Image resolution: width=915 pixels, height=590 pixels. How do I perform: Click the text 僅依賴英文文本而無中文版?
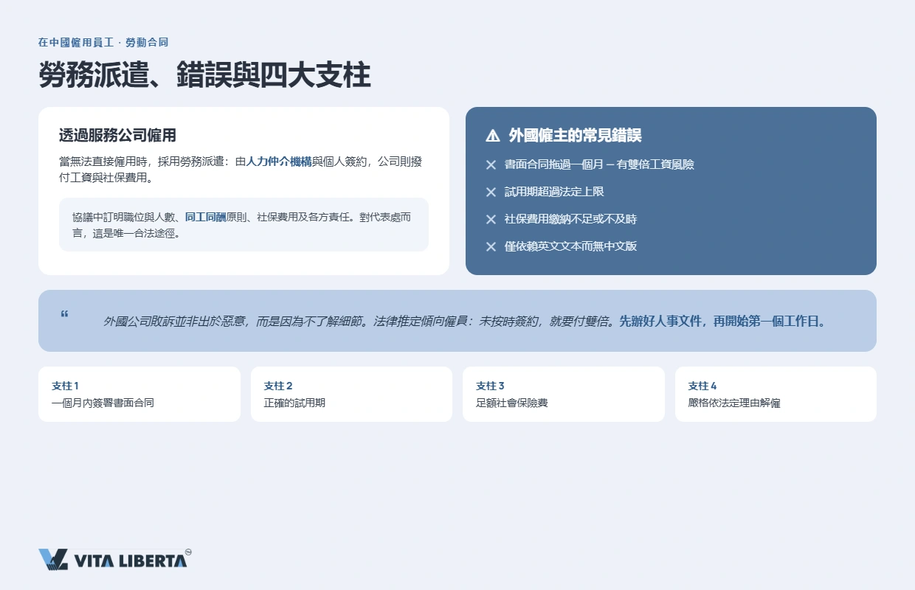click(x=570, y=246)
